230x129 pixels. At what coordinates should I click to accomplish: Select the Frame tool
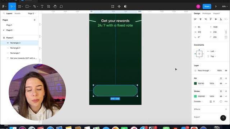[x=19, y=6]
